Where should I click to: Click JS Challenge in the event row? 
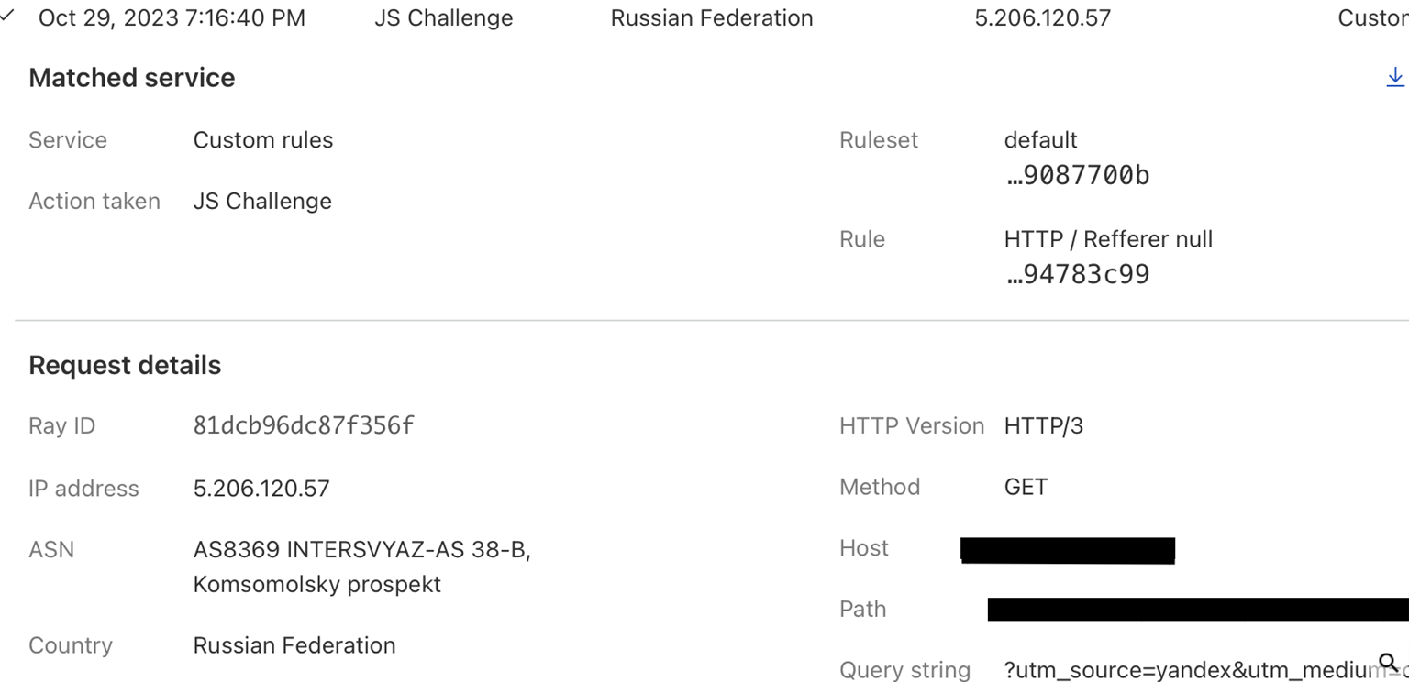coord(444,18)
